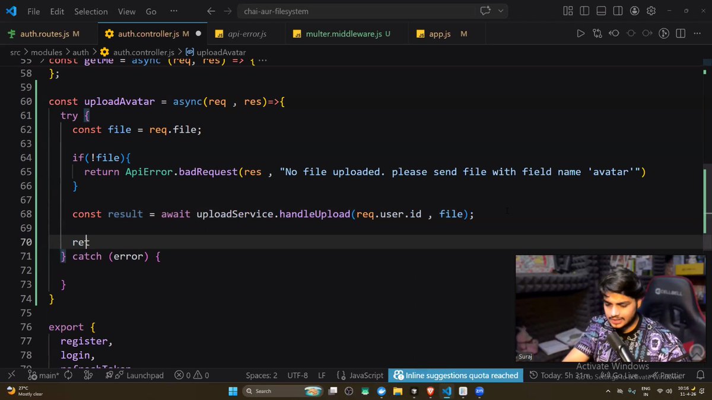Click the VS Code taskbar icon
712x400 pixels.
447,391
